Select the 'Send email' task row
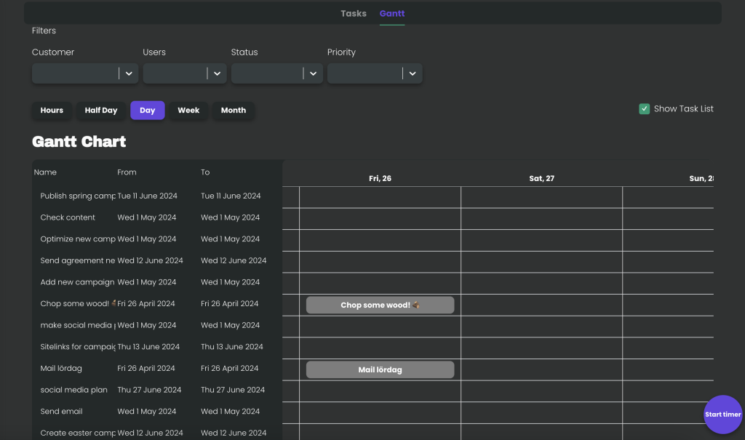 (x=157, y=412)
